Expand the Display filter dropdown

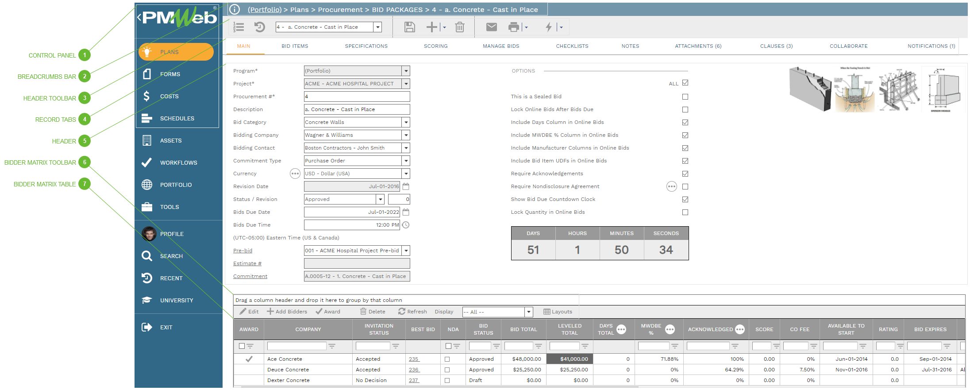click(528, 312)
